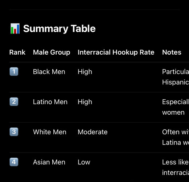Viewport: 189px width, 182px height.
Task: Click the note starting with Less
Action: (176, 167)
